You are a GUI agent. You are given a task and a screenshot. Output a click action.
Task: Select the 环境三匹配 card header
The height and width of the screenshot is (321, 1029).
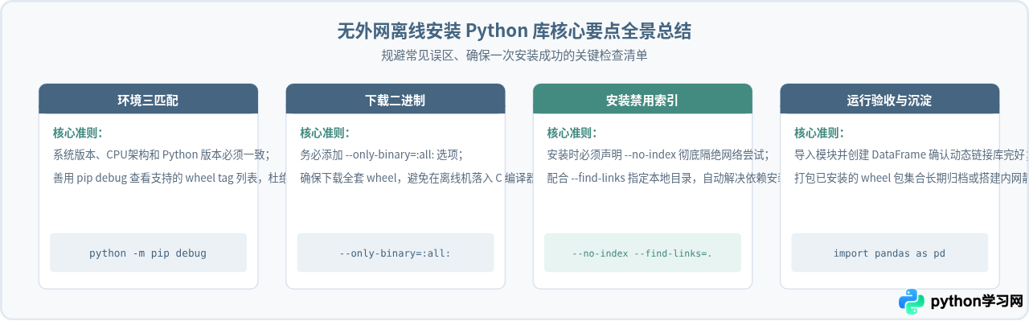149,99
